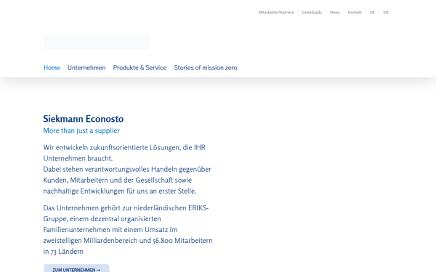Click the Zum Unternehmen button

(76, 268)
